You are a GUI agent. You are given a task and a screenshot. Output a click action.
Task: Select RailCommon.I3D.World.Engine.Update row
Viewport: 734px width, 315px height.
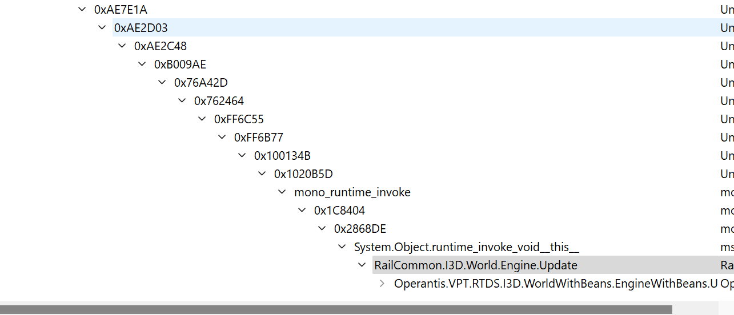[x=475, y=265]
